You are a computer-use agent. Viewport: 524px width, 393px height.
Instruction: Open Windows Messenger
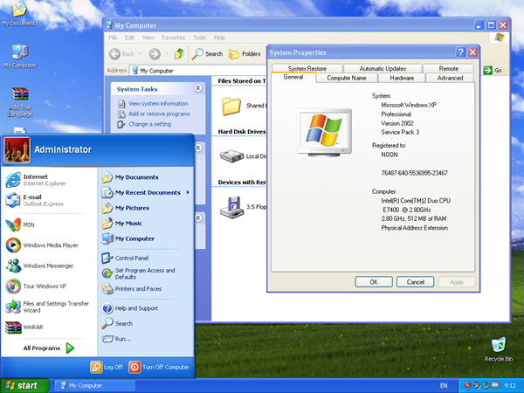[x=39, y=265]
